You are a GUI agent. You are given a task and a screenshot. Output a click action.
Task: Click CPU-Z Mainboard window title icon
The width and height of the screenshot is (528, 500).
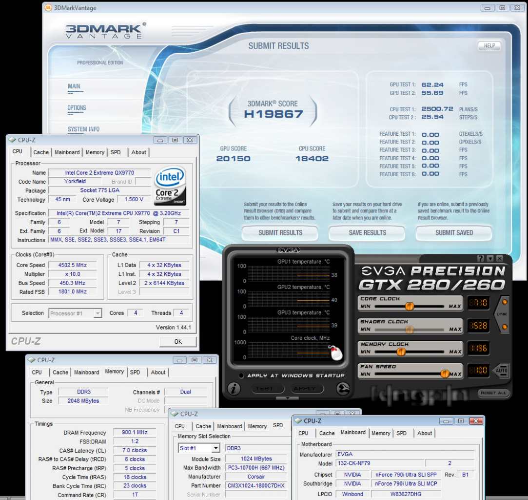[x=298, y=421]
